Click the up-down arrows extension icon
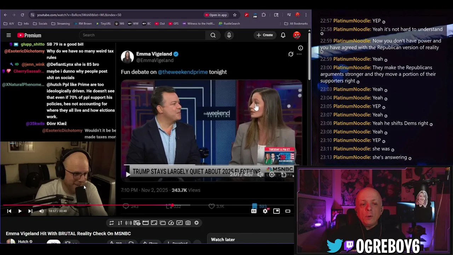This screenshot has height=255, width=453. pos(120,223)
